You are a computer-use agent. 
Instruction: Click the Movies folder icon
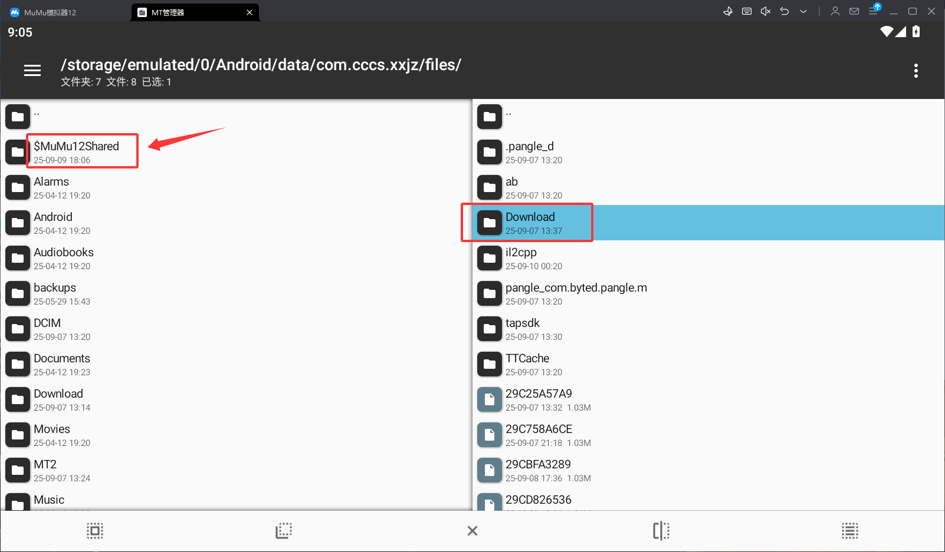pyautogui.click(x=18, y=435)
